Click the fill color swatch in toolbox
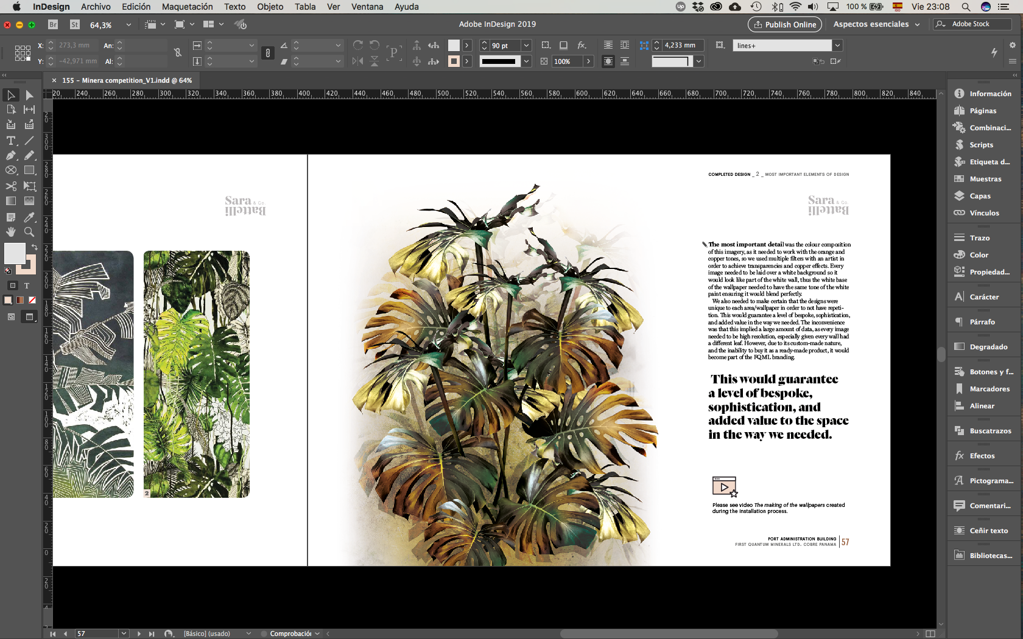The height and width of the screenshot is (639, 1023). [15, 253]
